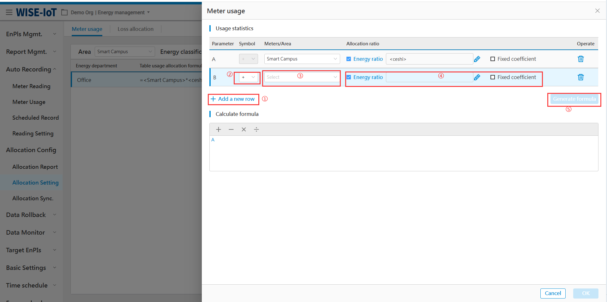Insert minus operator in formula toolbar
The width and height of the screenshot is (607, 302).
(x=231, y=129)
